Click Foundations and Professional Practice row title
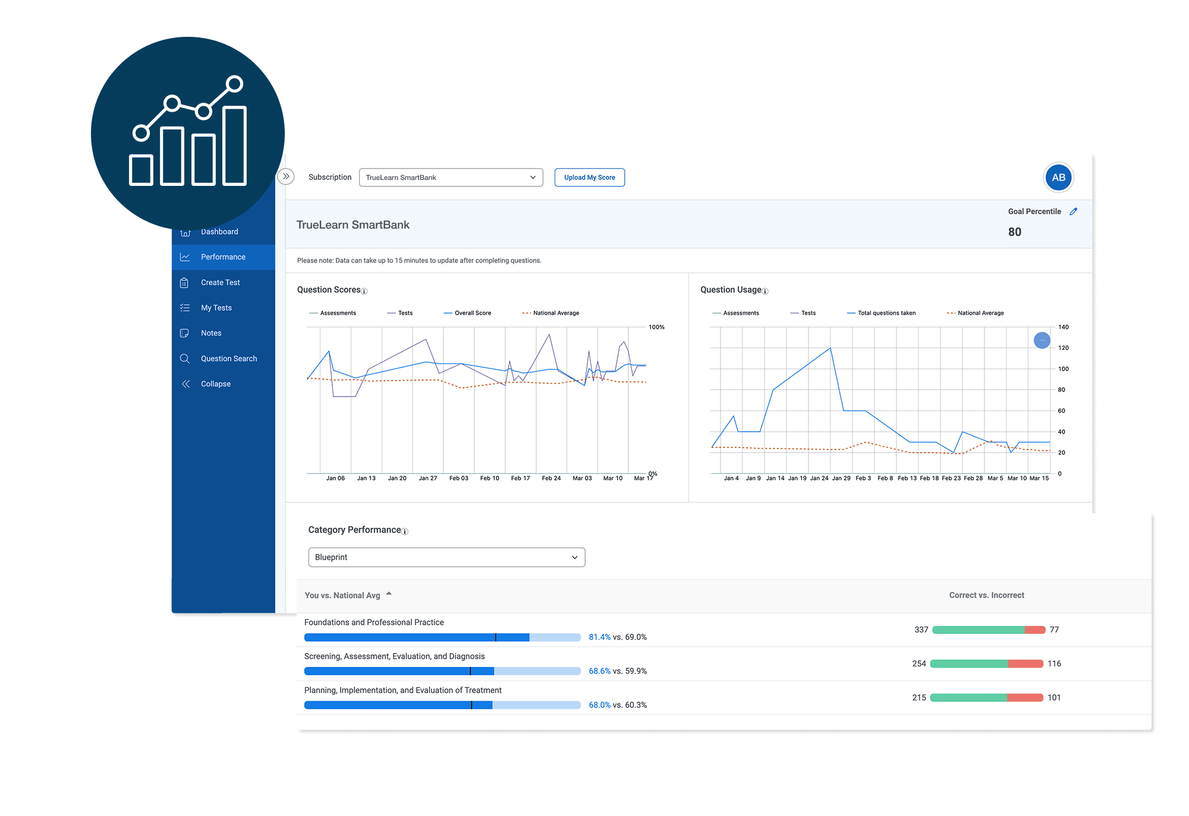The height and width of the screenshot is (816, 1189). tap(374, 622)
